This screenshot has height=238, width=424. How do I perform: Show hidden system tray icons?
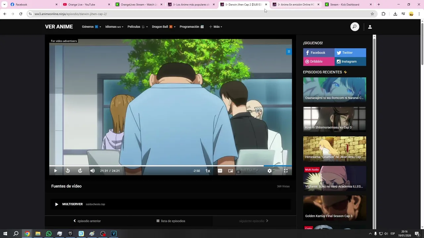370,234
